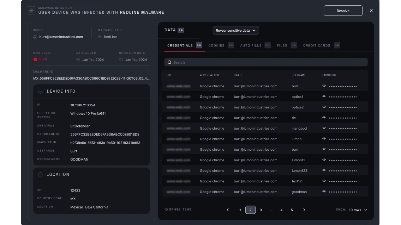Jump to page 5 in pagination
Viewport: 401px width, 225px height.
click(292, 210)
